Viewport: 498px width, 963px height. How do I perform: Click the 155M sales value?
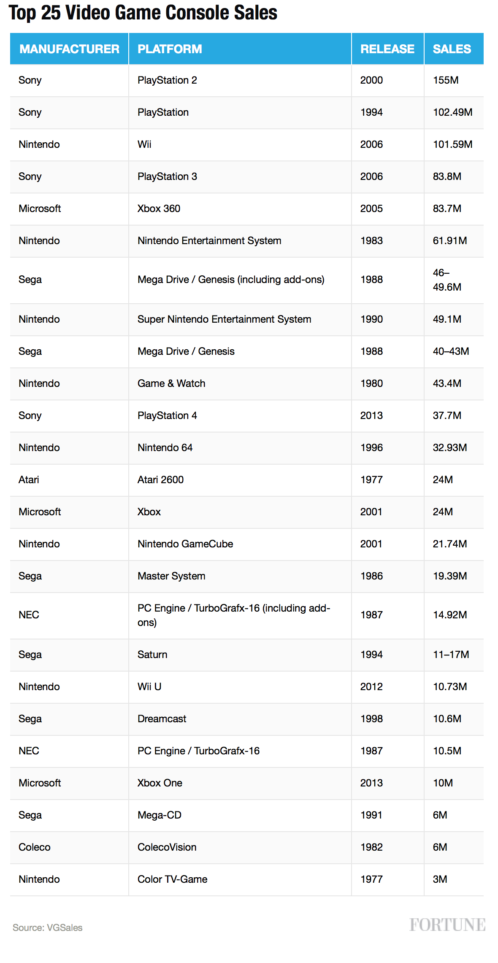tap(445, 80)
